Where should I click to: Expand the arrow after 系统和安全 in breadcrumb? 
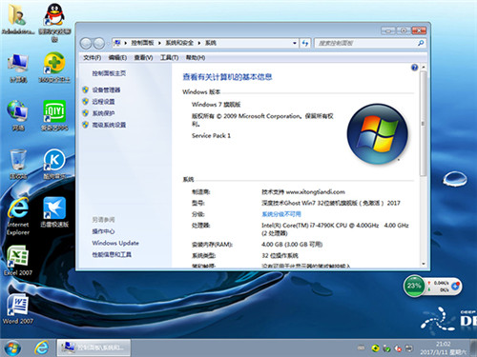click(x=199, y=43)
